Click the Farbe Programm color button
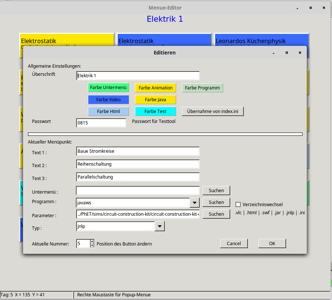The height and width of the screenshot is (300, 332). pyautogui.click(x=202, y=88)
